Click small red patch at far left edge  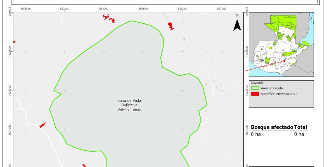pyautogui.click(x=14, y=42)
